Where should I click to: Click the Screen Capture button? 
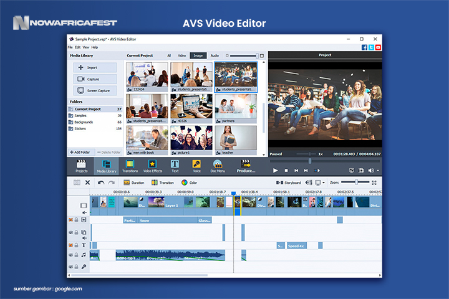(x=95, y=90)
